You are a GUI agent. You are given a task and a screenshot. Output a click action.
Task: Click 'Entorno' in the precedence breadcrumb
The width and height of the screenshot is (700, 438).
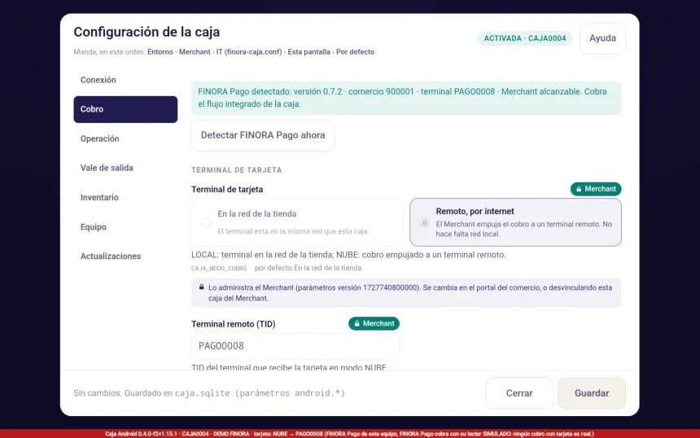coord(160,52)
